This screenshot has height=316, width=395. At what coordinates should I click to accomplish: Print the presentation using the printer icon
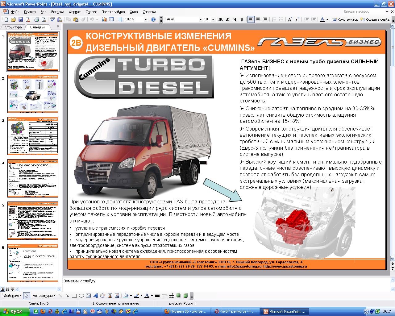pos(37,19)
